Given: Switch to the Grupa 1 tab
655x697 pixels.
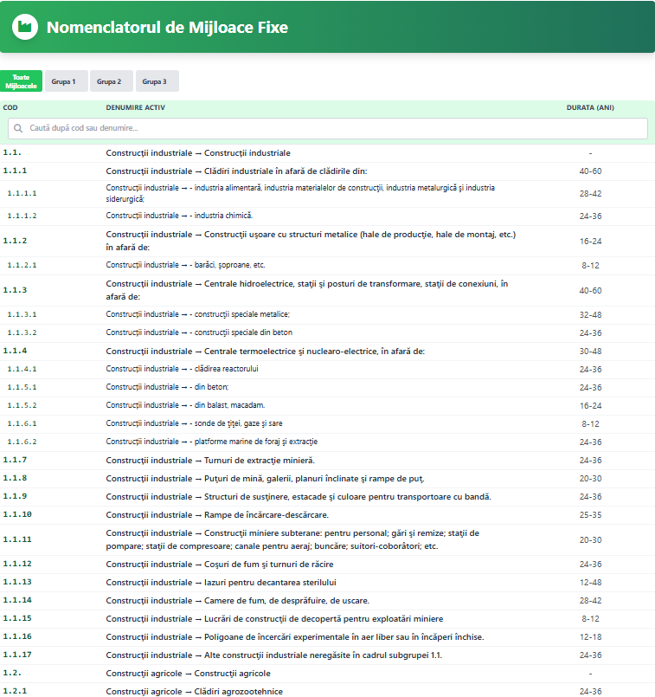Looking at the screenshot, I should [63, 81].
